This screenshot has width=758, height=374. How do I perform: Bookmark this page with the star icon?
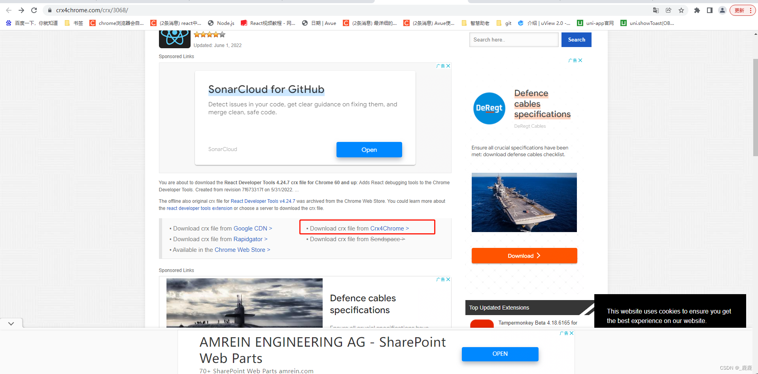click(x=681, y=10)
